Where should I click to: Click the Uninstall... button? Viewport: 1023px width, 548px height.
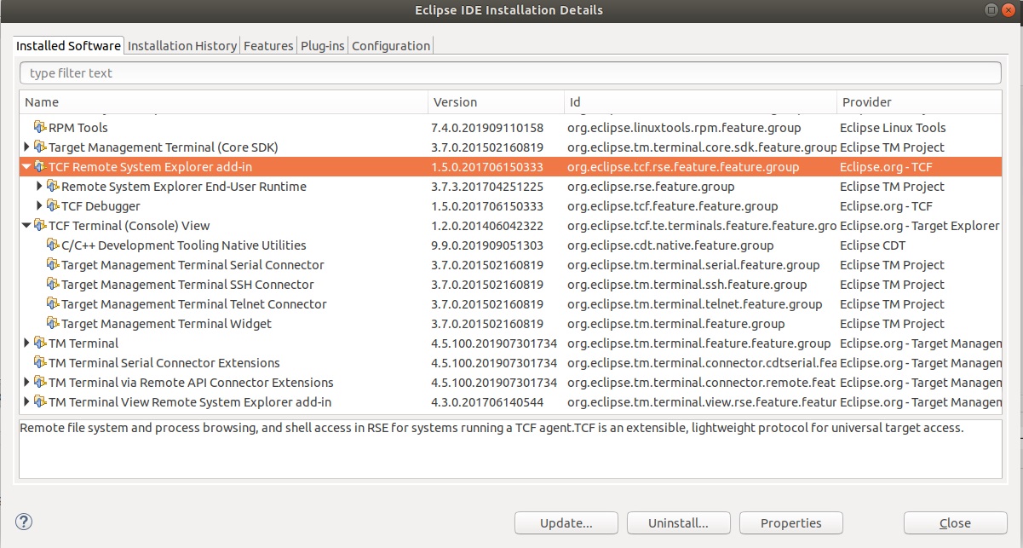679,522
